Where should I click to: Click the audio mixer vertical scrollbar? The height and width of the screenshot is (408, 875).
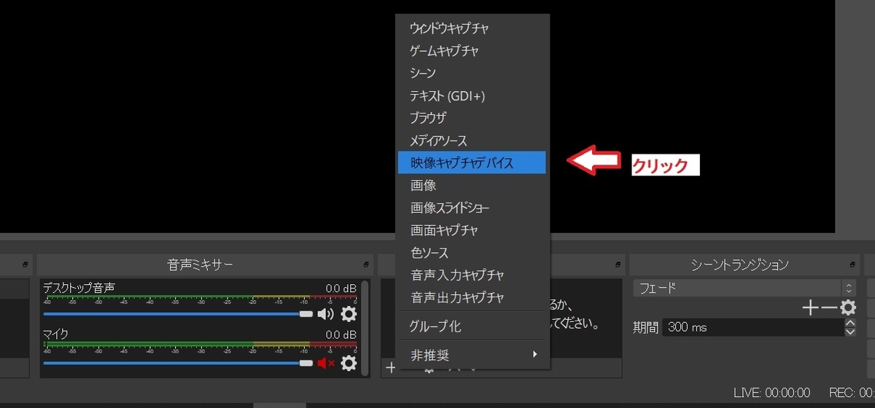tap(365, 328)
